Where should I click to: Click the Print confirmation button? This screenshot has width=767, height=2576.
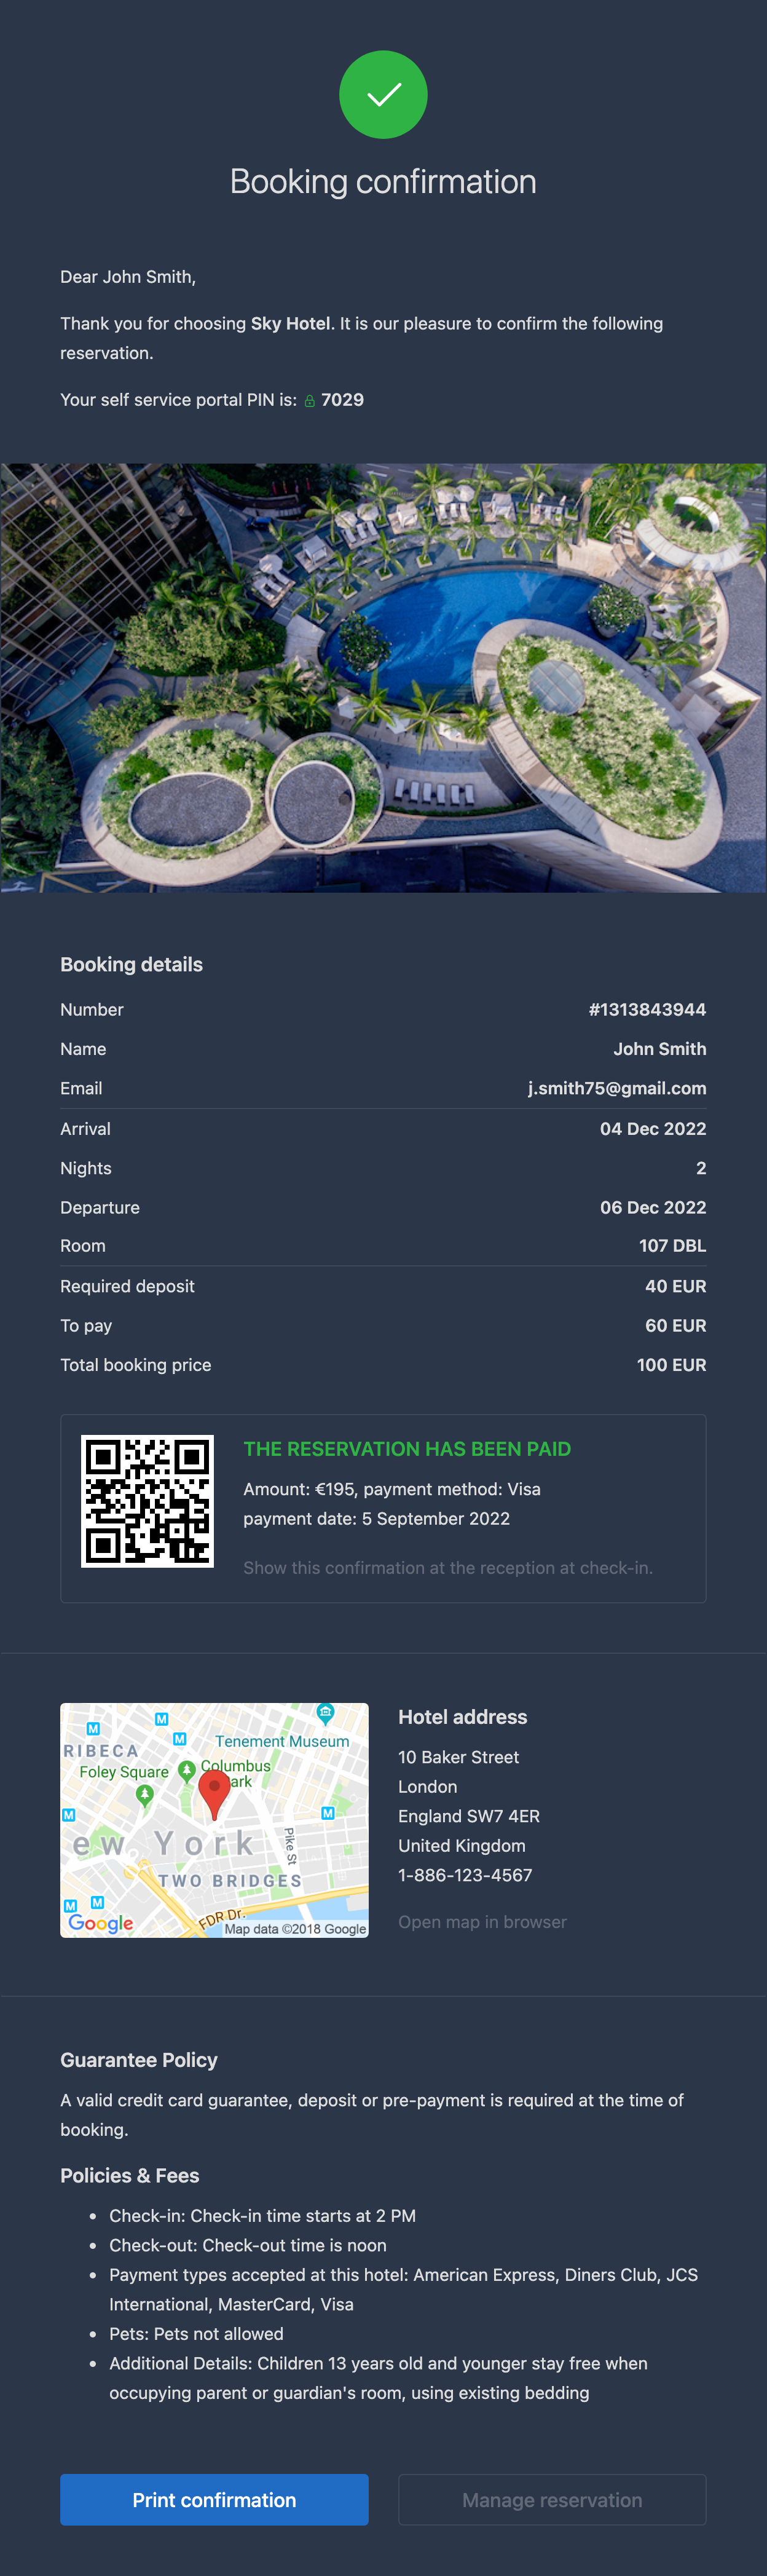214,2499
